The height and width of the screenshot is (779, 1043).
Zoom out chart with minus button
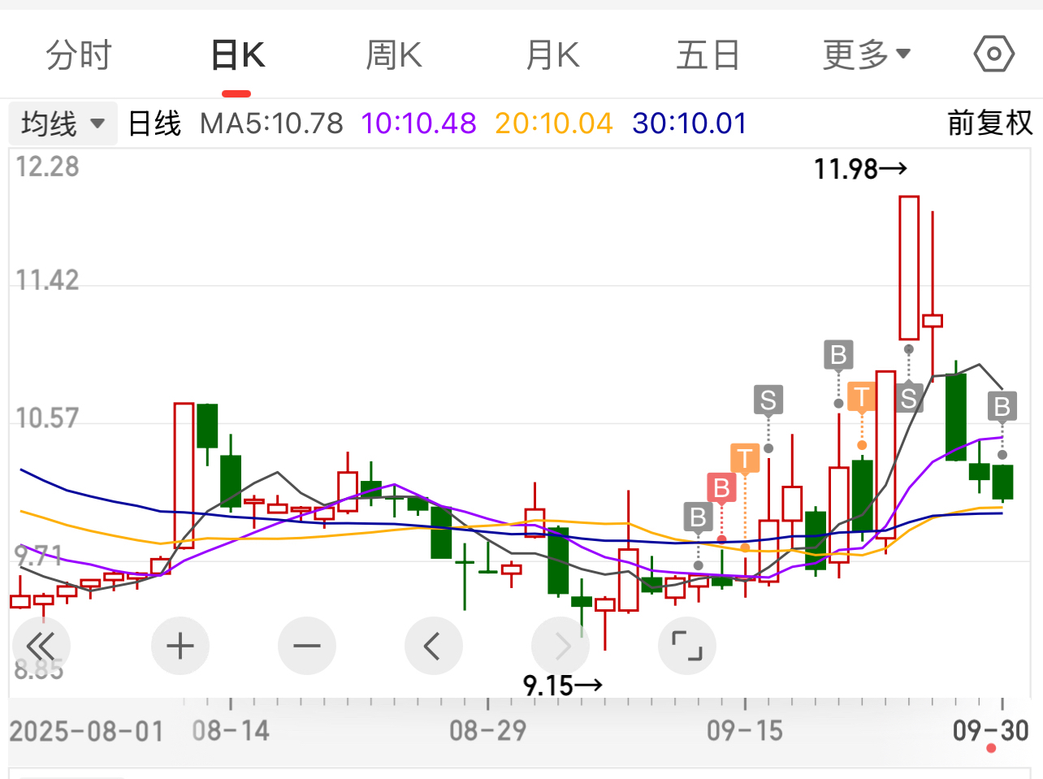307,647
